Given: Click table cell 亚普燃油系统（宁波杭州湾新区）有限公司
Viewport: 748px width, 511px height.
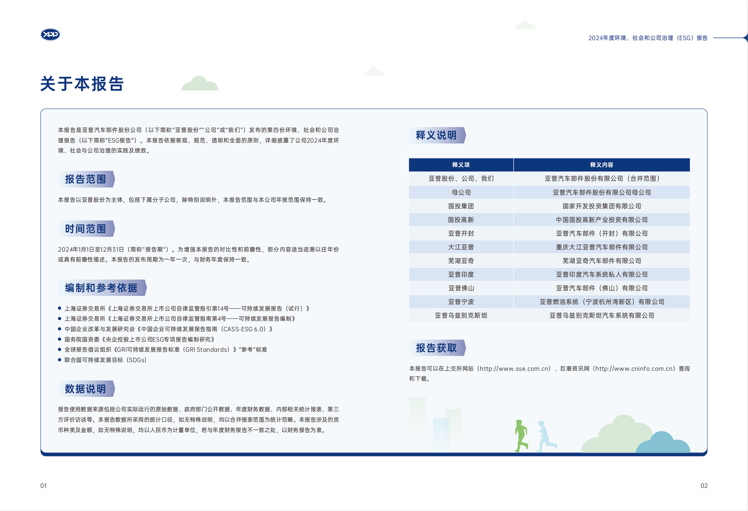Looking at the screenshot, I should coord(601,302).
